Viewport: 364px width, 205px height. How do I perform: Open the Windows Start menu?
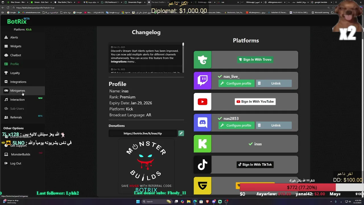click(x=138, y=202)
